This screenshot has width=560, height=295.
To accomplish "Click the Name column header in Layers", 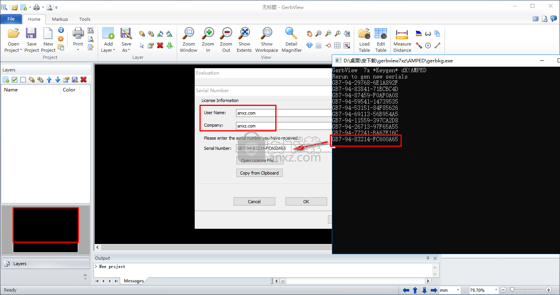I will [x=31, y=90].
